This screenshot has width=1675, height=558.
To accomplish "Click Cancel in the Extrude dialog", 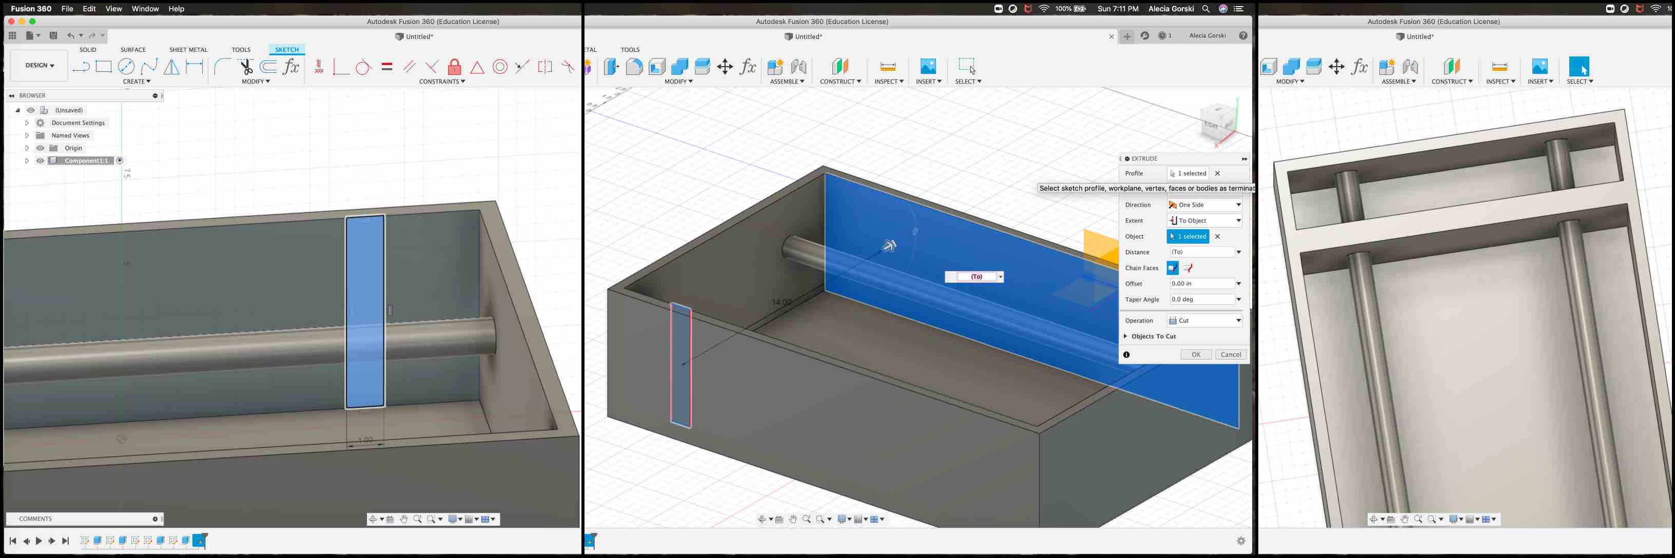I will pyautogui.click(x=1231, y=354).
